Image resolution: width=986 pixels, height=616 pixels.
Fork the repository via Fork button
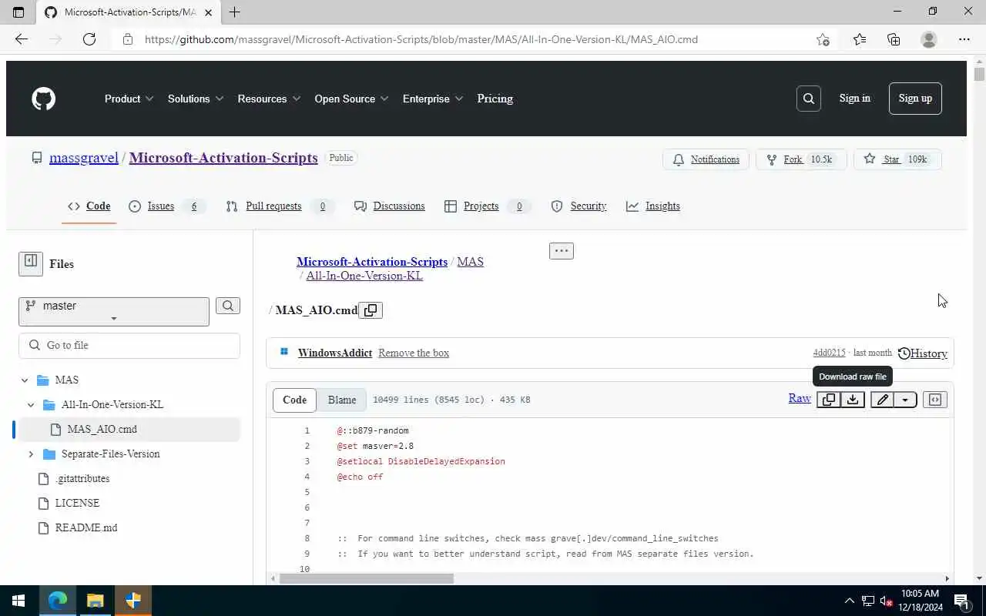coord(800,159)
